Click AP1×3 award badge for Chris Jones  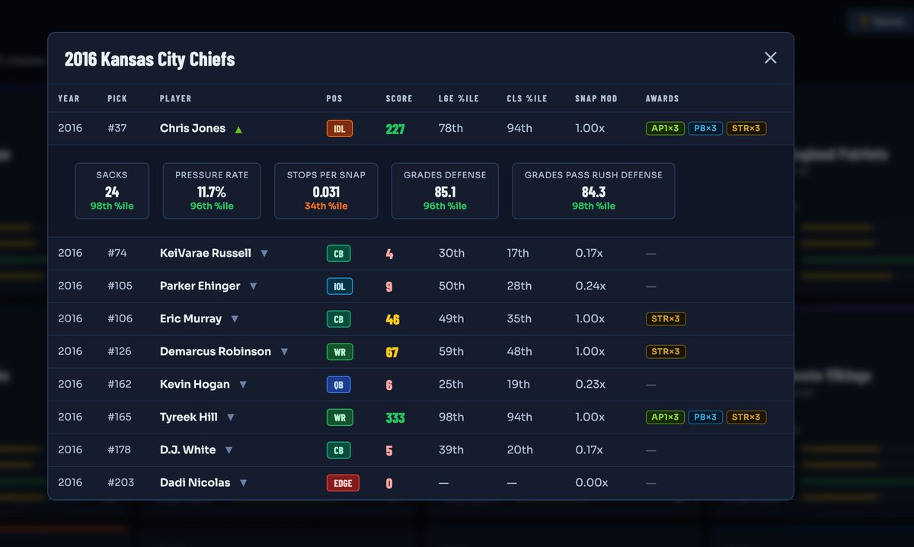point(665,128)
